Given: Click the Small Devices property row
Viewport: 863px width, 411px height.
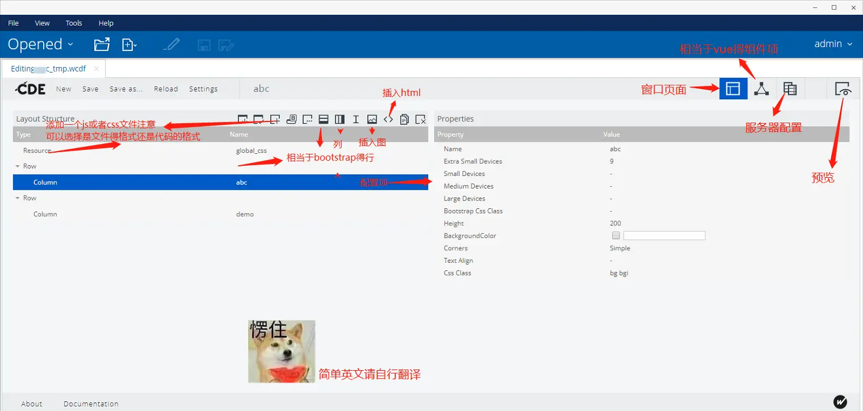Looking at the screenshot, I should (x=642, y=174).
